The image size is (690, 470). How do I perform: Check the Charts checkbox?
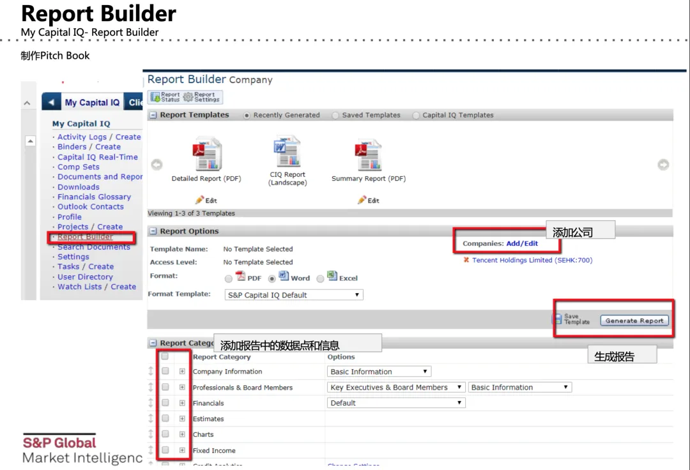tap(165, 434)
